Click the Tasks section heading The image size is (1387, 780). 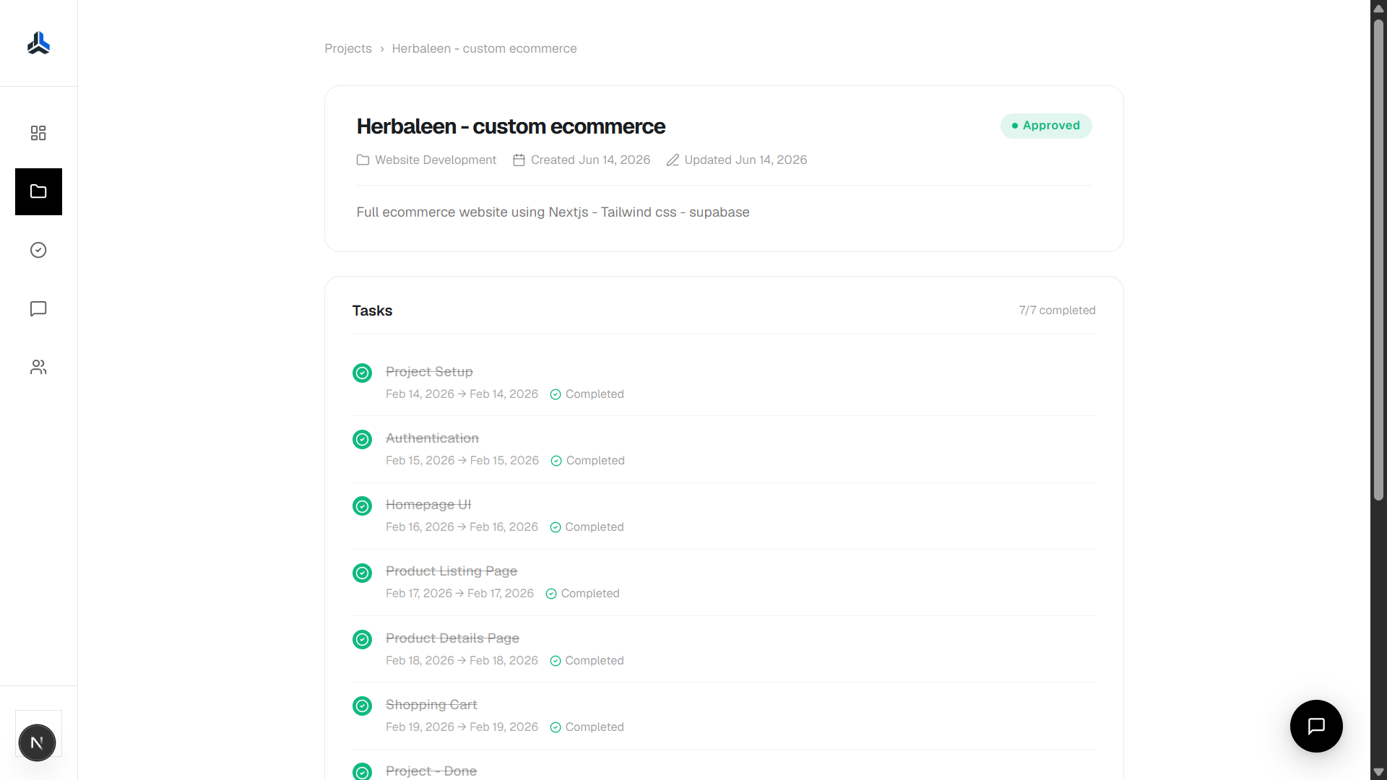372,311
